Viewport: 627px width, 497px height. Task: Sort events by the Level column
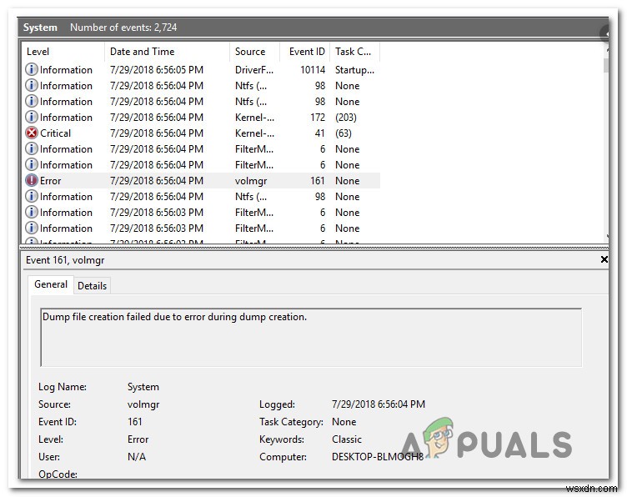63,52
